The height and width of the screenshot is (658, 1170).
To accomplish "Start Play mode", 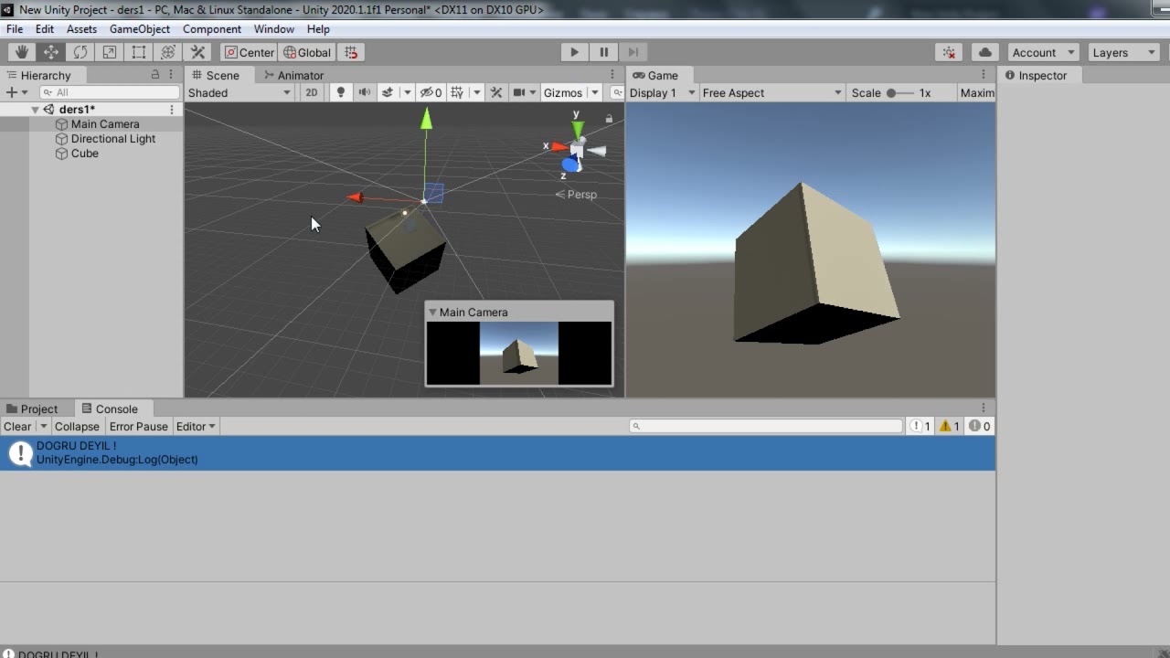I will [574, 52].
